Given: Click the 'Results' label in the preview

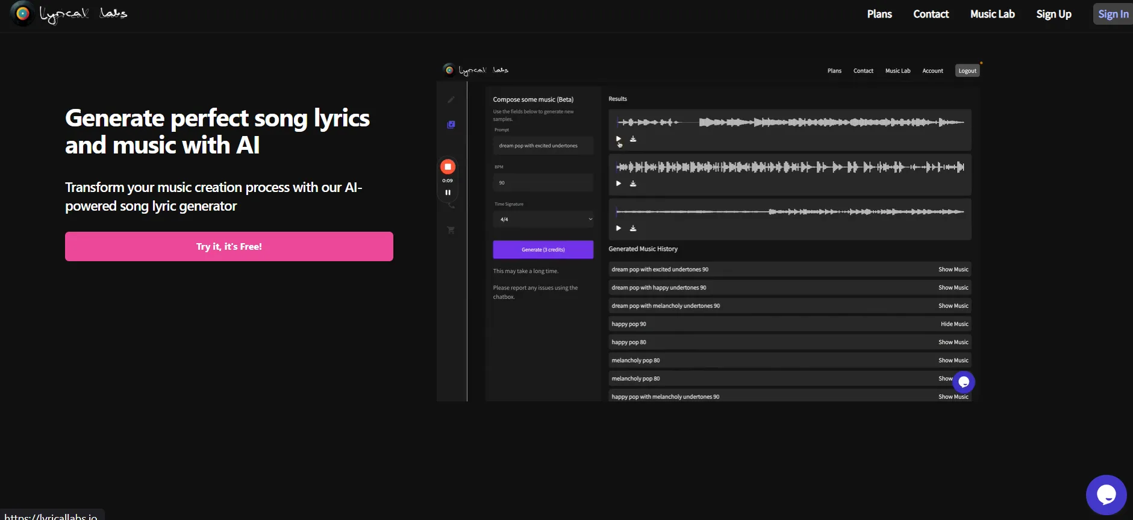Looking at the screenshot, I should tap(617, 99).
